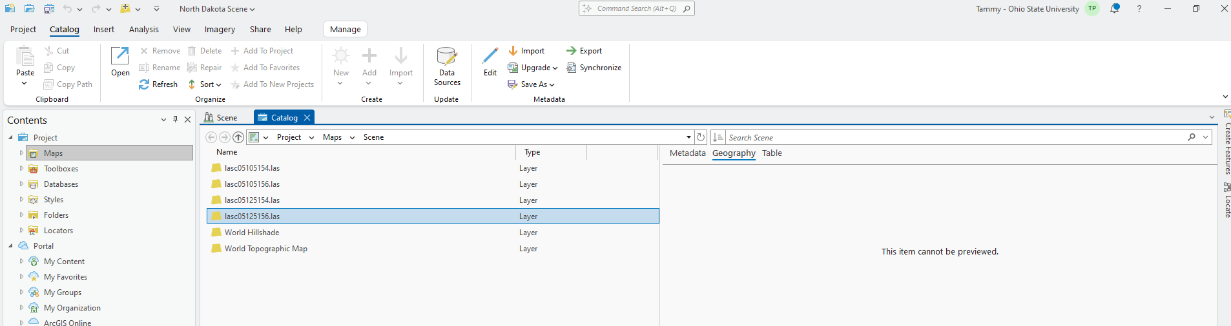Switch to the Scene view tab
Image resolution: width=1231 pixels, height=326 pixels.
click(221, 118)
